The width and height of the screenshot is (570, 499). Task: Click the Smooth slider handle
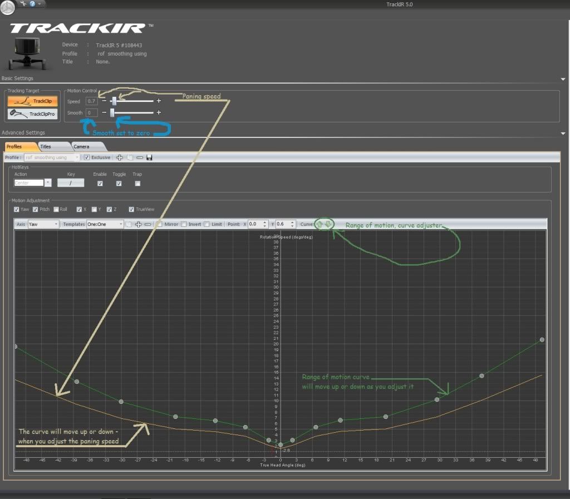[x=112, y=112]
